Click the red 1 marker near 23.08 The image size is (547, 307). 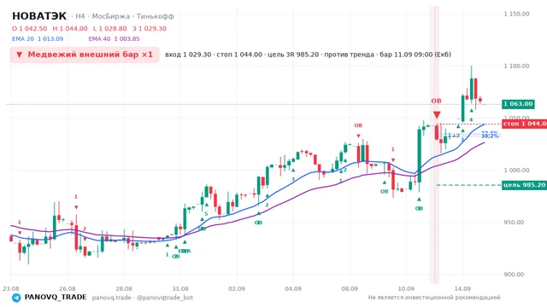point(20,223)
